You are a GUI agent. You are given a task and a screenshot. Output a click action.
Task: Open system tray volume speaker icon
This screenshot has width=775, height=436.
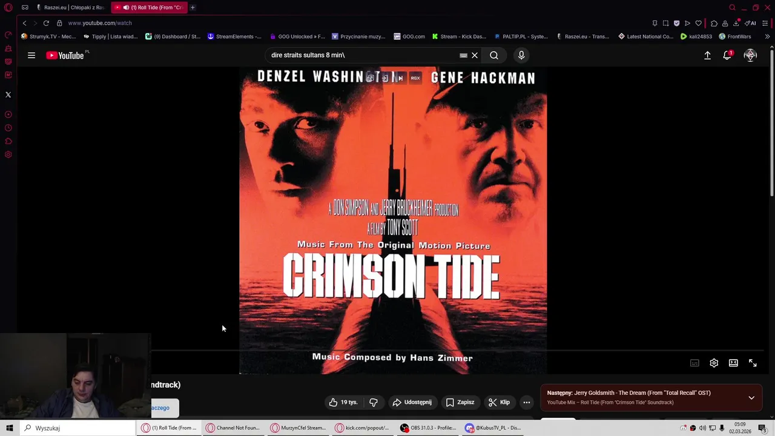(702, 428)
